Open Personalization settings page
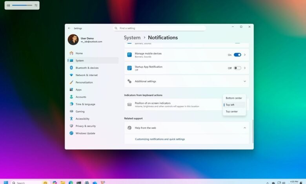This screenshot has height=184, width=306. (93, 82)
